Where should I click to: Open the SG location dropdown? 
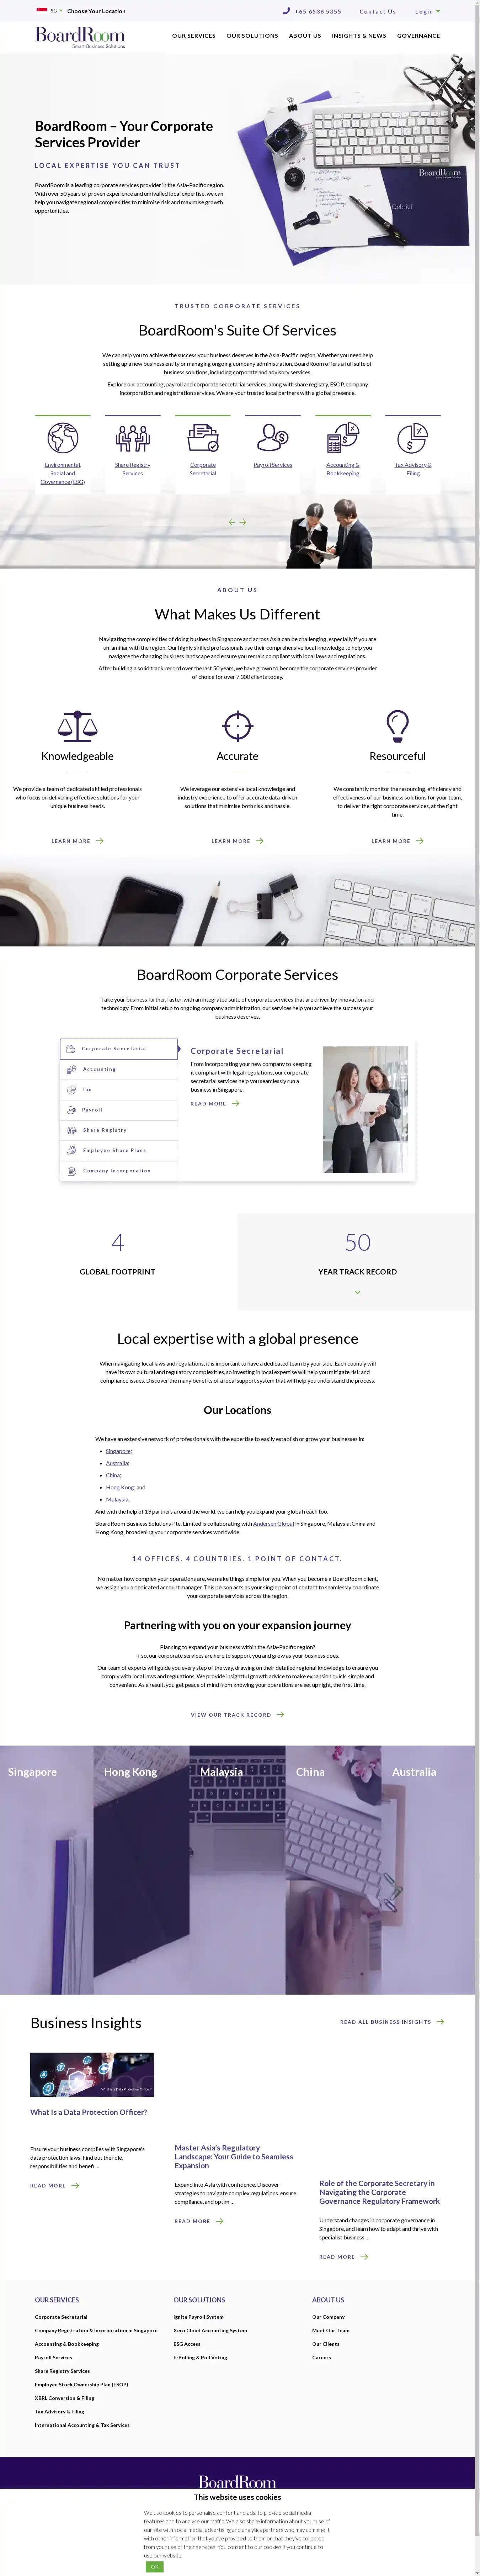pos(56,11)
